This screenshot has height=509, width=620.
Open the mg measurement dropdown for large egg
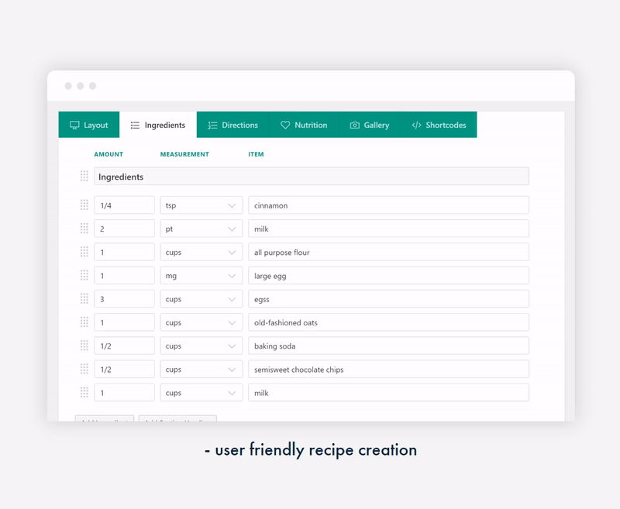click(x=201, y=276)
